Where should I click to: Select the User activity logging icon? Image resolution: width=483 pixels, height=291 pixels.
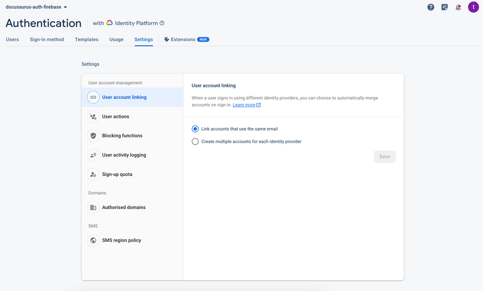pyautogui.click(x=93, y=155)
